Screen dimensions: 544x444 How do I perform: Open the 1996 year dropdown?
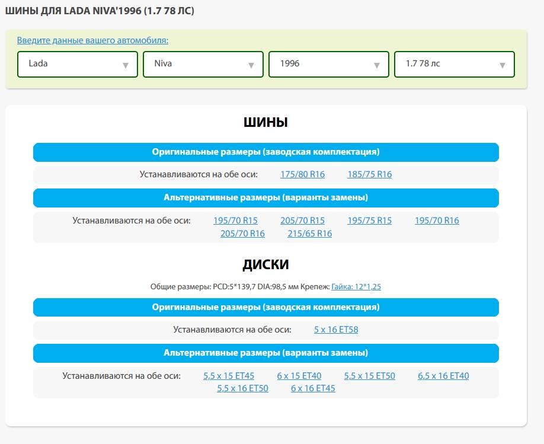click(328, 64)
